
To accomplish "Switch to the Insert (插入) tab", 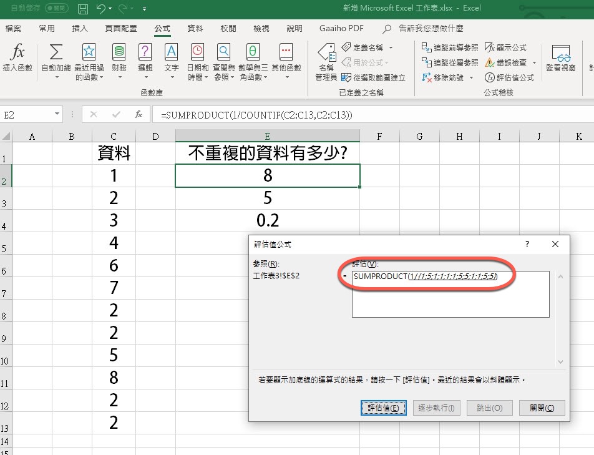I will coord(80,28).
